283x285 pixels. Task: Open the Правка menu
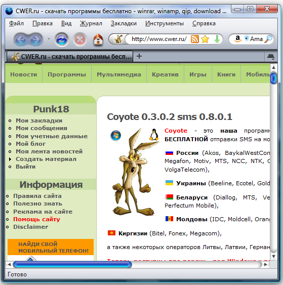[x=43, y=23]
